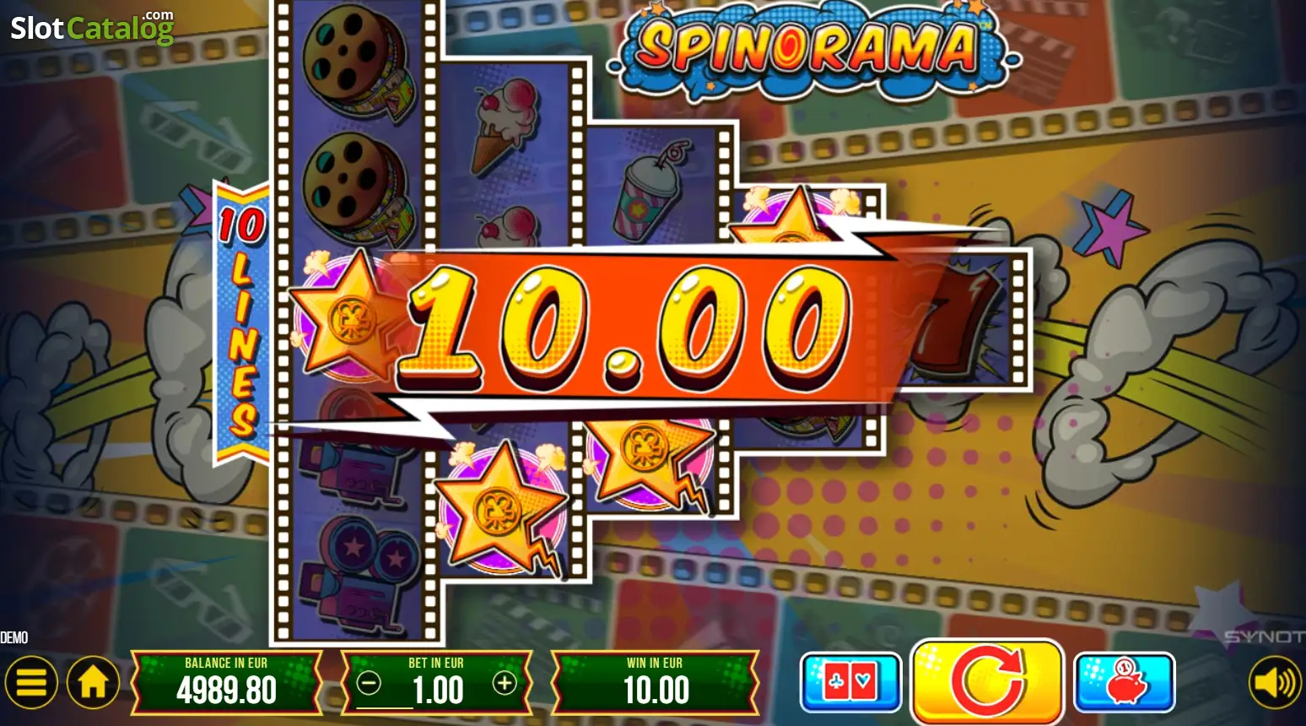The height and width of the screenshot is (726, 1306).
Task: Go to the home lobby icon
Action: [x=94, y=682]
